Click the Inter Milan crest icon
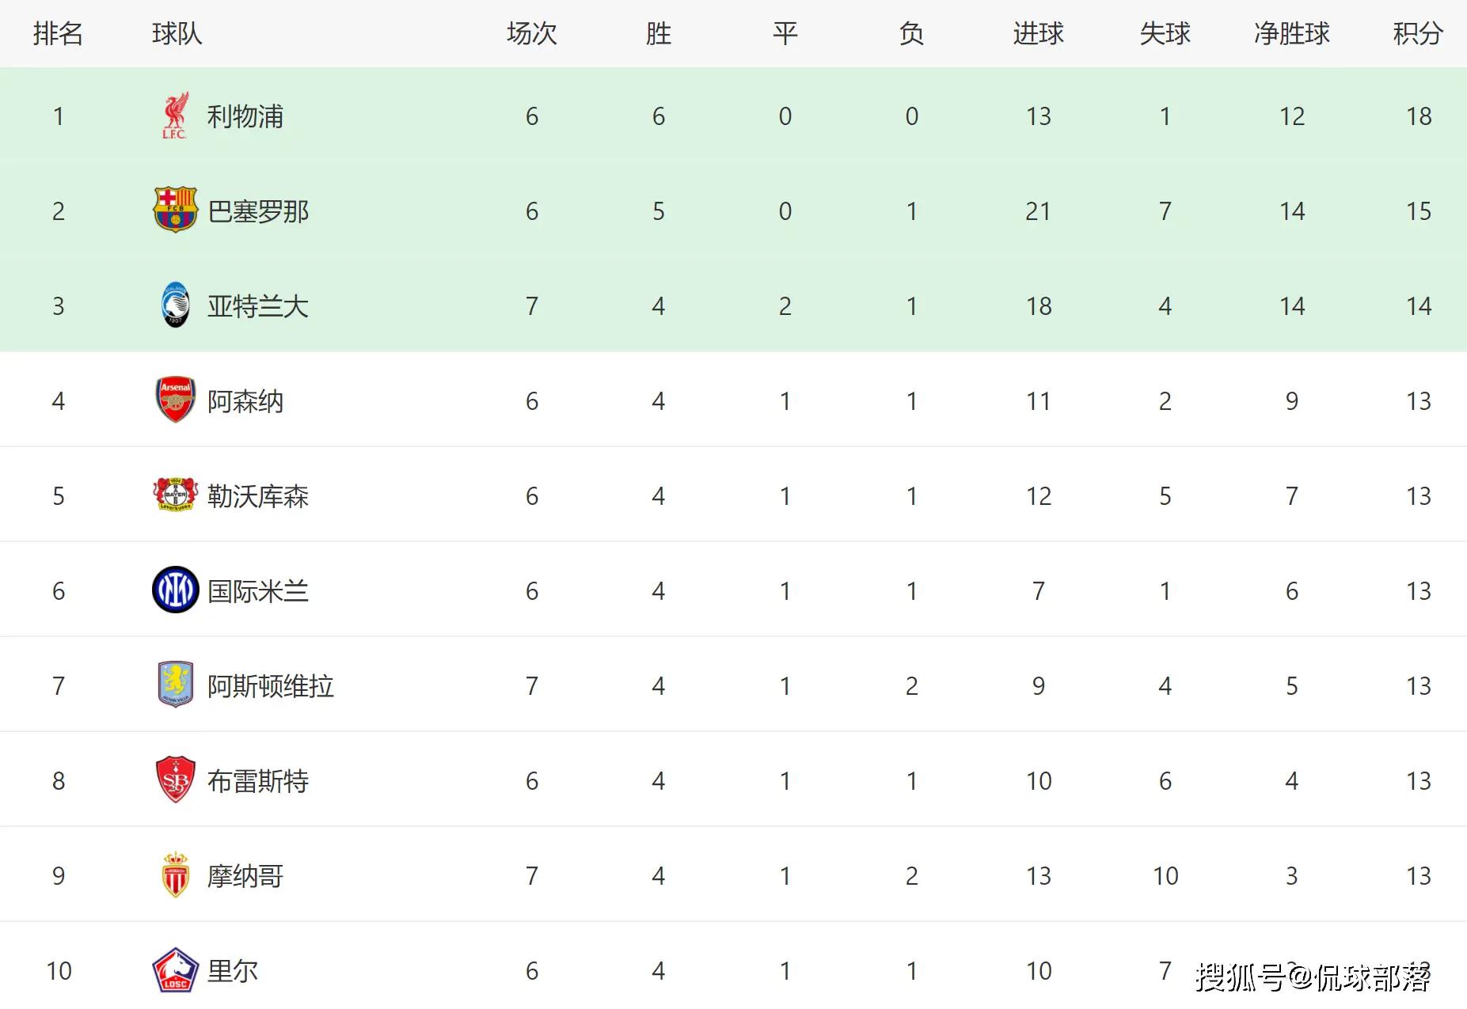 (175, 590)
